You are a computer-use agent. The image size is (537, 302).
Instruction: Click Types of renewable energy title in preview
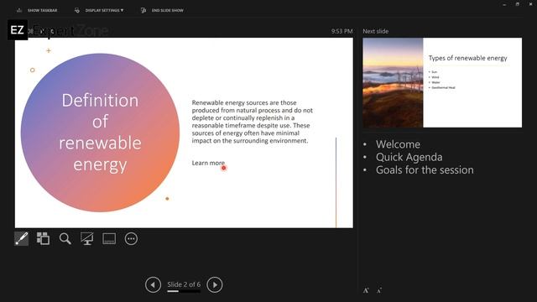468,58
